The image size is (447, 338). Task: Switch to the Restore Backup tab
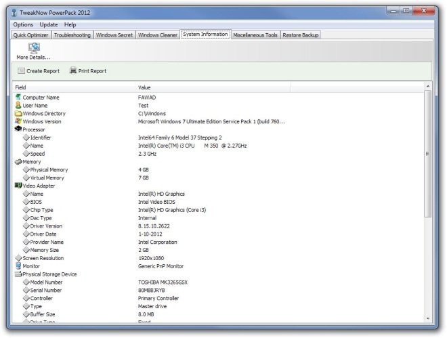pos(301,35)
